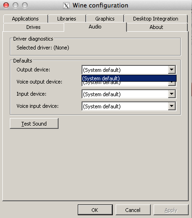This screenshot has width=192, height=218.
Task: Click the Audio tab
Action: [95, 27]
